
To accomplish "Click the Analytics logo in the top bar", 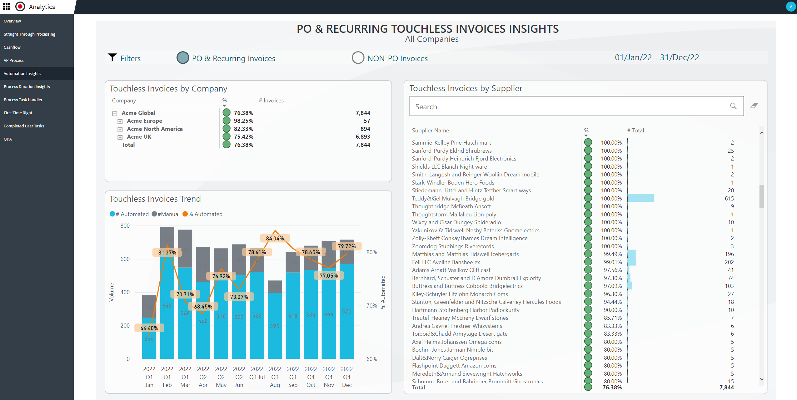I will [x=20, y=6].
